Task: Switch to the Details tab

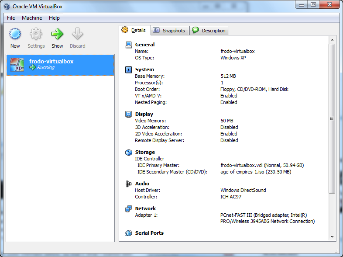Action: (135, 30)
